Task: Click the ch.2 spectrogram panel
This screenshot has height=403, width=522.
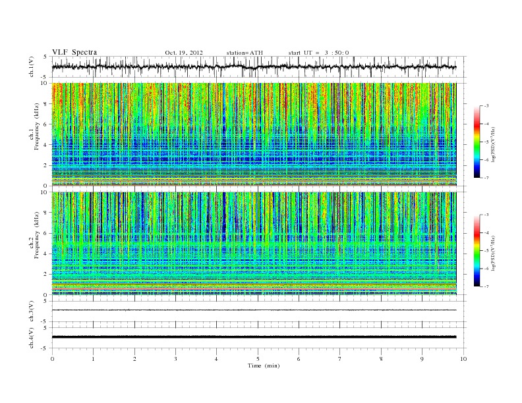Action: (254, 244)
